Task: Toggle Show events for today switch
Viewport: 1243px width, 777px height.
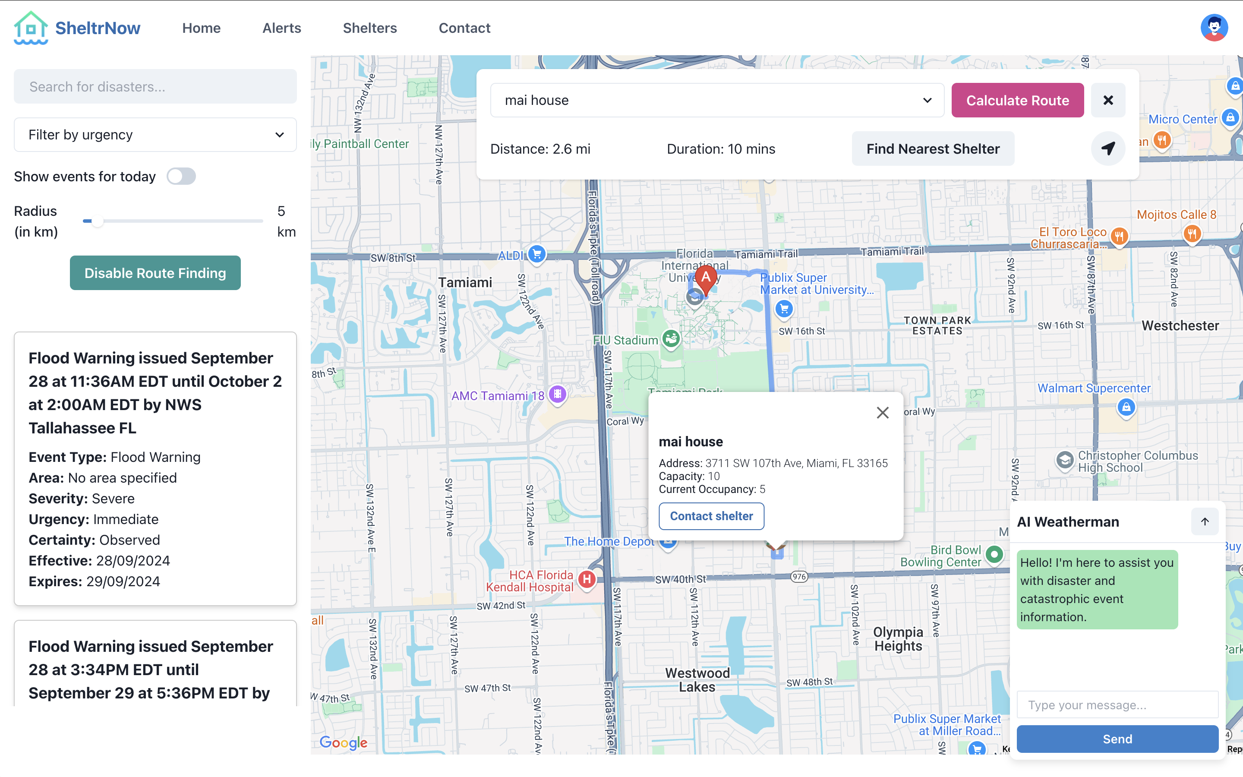Action: [181, 176]
